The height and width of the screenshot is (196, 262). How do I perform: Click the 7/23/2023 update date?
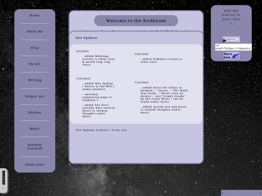tap(83, 78)
